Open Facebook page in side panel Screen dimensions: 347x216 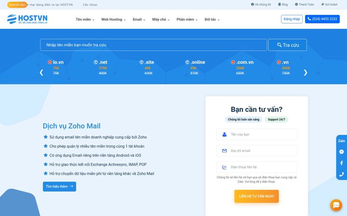342,163
